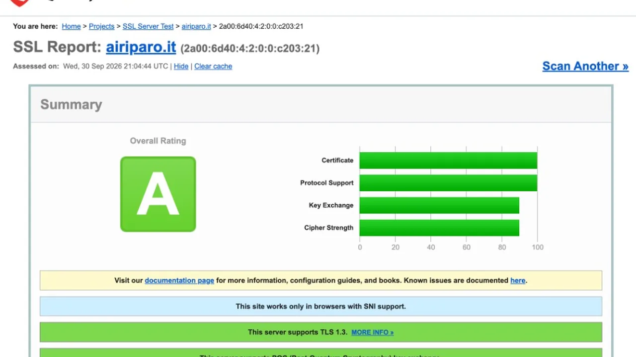Click the Key Exchange score bar

[439, 205]
